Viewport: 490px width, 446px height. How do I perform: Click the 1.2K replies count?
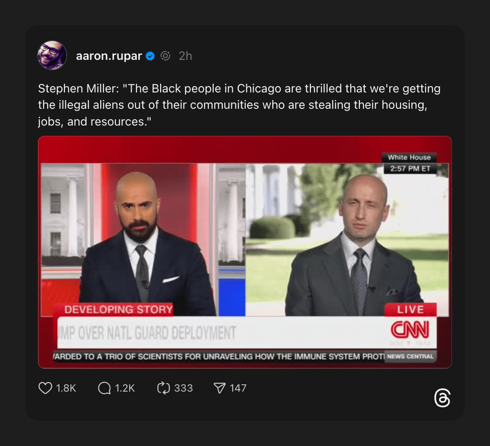click(x=125, y=388)
